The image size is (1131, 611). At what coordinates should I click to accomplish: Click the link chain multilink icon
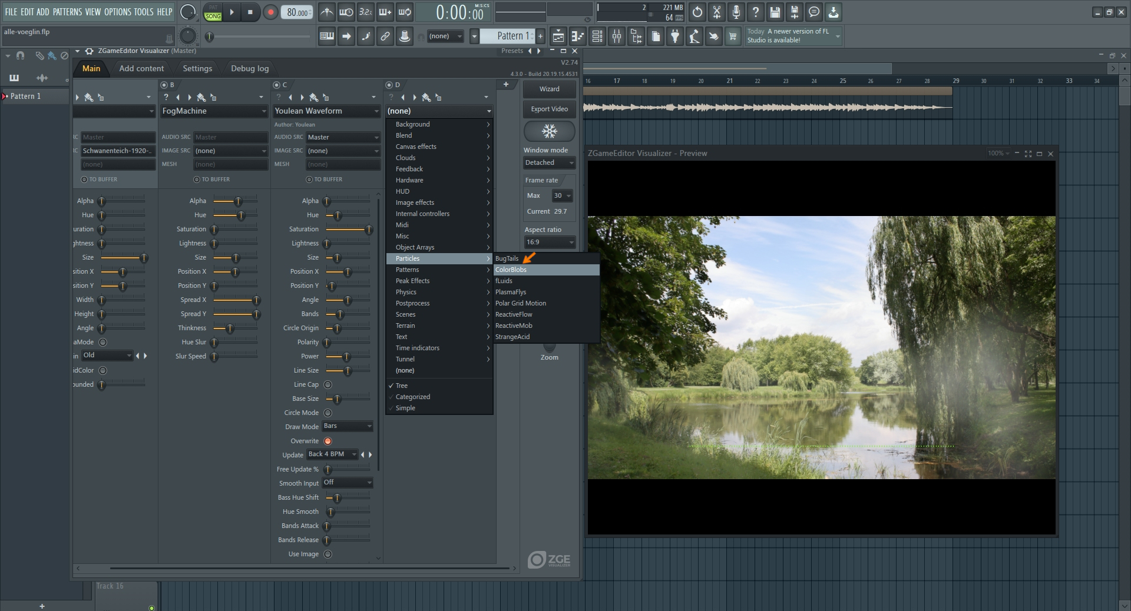pyautogui.click(x=385, y=36)
